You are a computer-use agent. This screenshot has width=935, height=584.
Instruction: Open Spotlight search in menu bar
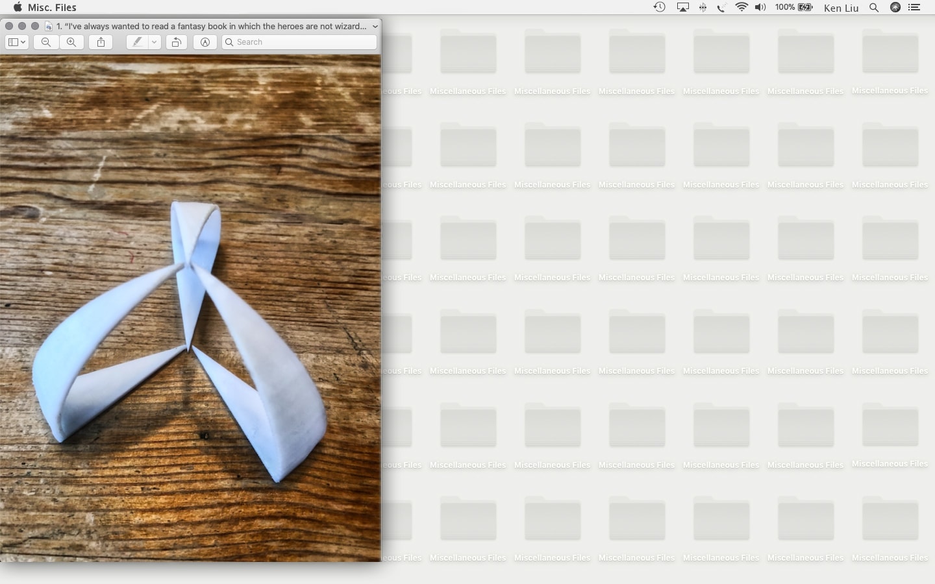click(x=874, y=7)
